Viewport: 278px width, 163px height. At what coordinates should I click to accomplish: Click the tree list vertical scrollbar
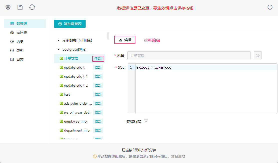[x=108, y=36]
